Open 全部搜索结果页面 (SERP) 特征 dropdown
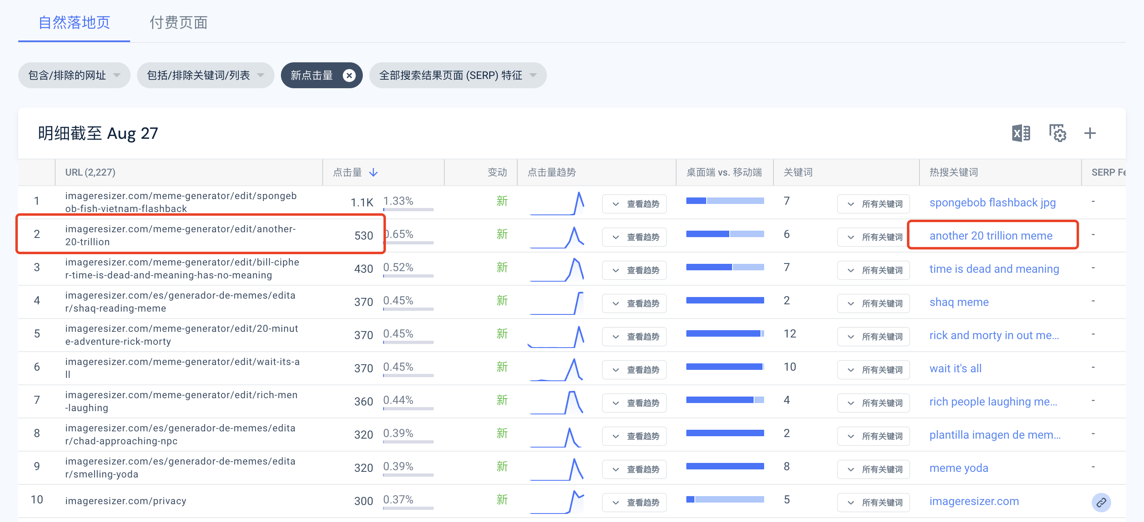This screenshot has width=1144, height=522. click(457, 75)
